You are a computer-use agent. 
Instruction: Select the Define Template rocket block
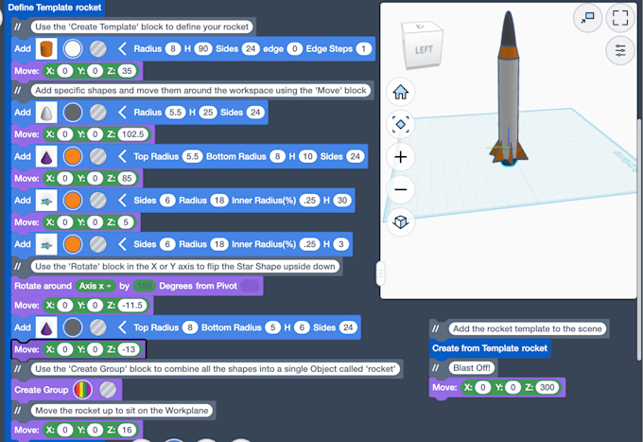tap(54, 8)
